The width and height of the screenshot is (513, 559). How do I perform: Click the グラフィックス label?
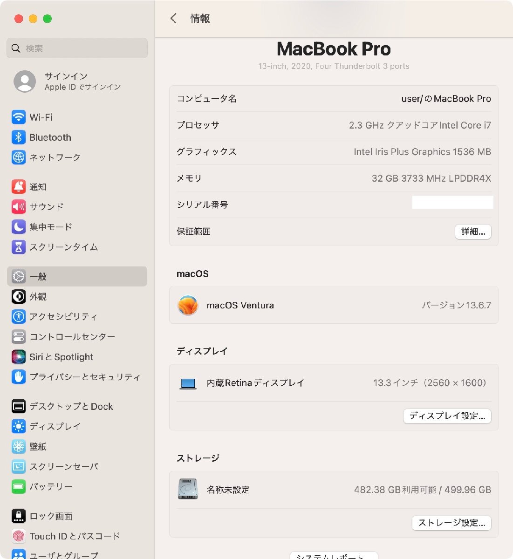[206, 152]
